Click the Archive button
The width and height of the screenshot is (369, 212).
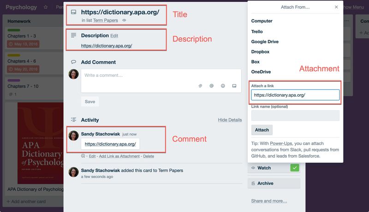(x=274, y=183)
